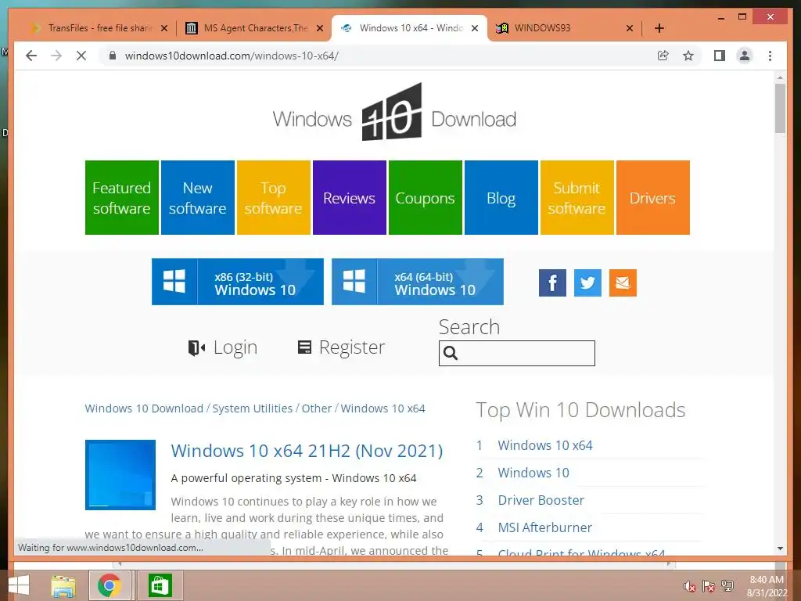Screen dimensions: 801x601
Task: Open the Drivers tile
Action: coord(653,198)
